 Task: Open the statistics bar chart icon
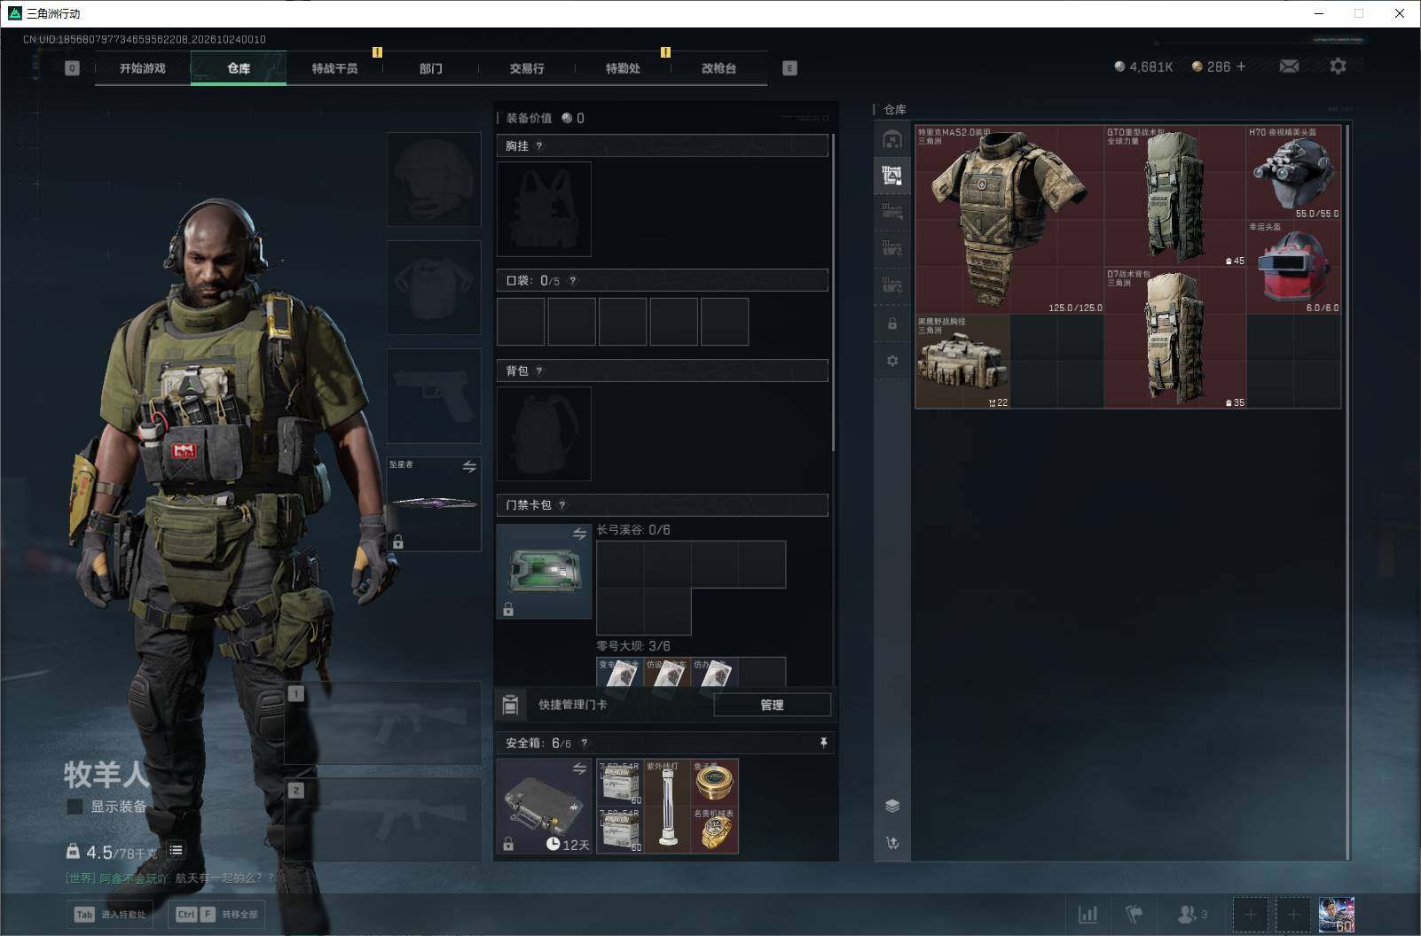(x=1087, y=914)
